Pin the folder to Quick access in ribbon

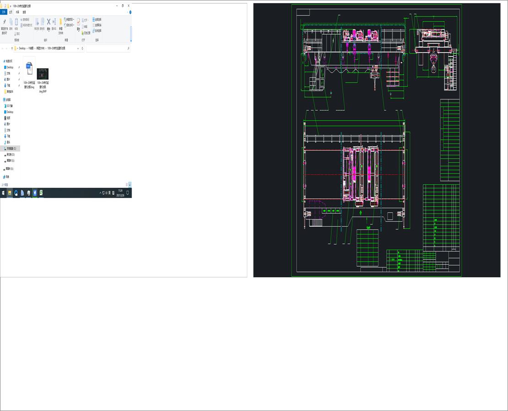[4, 27]
